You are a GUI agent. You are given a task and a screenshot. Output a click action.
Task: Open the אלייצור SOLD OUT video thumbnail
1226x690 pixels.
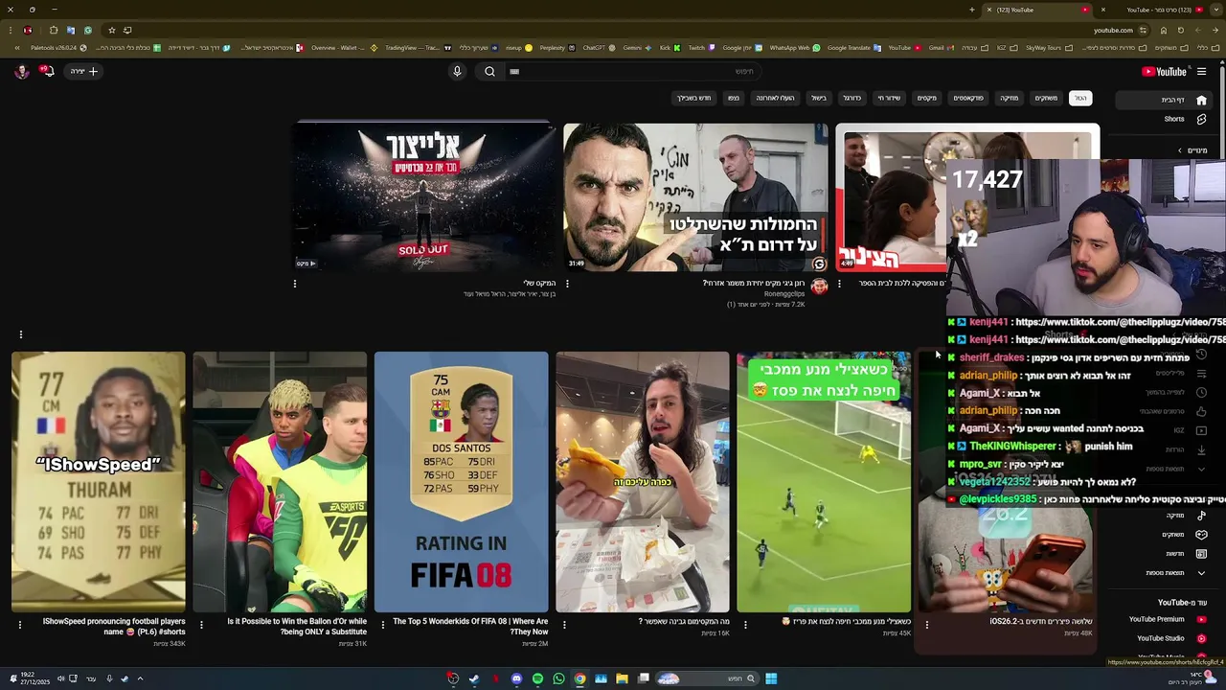click(x=424, y=197)
